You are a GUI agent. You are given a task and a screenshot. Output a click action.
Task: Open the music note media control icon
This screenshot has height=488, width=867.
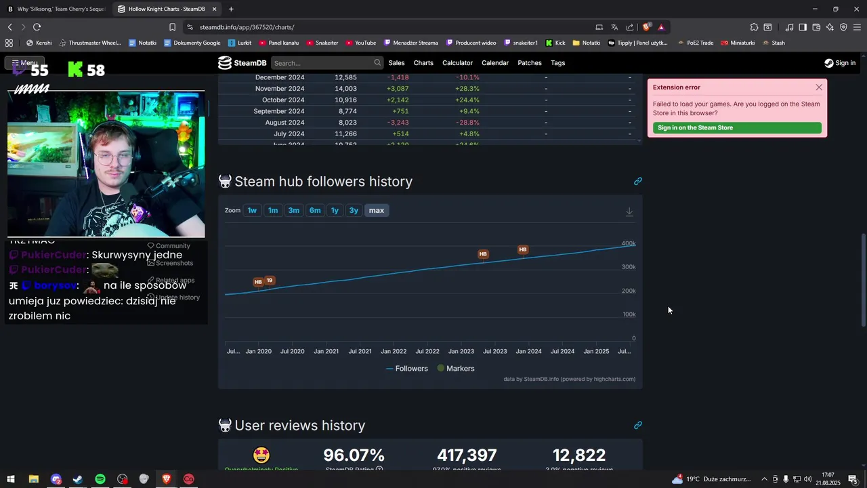pos(789,27)
